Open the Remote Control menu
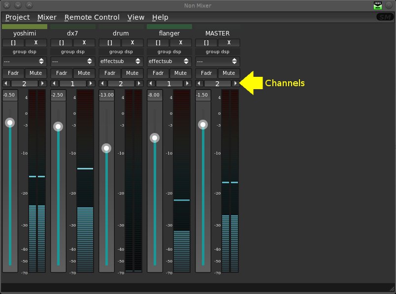The height and width of the screenshot is (294, 396). (x=92, y=17)
